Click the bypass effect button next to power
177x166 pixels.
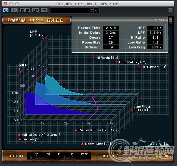14,10
